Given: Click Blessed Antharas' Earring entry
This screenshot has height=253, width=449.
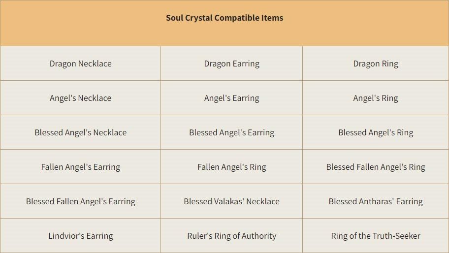Looking at the screenshot, I should pos(376,201).
